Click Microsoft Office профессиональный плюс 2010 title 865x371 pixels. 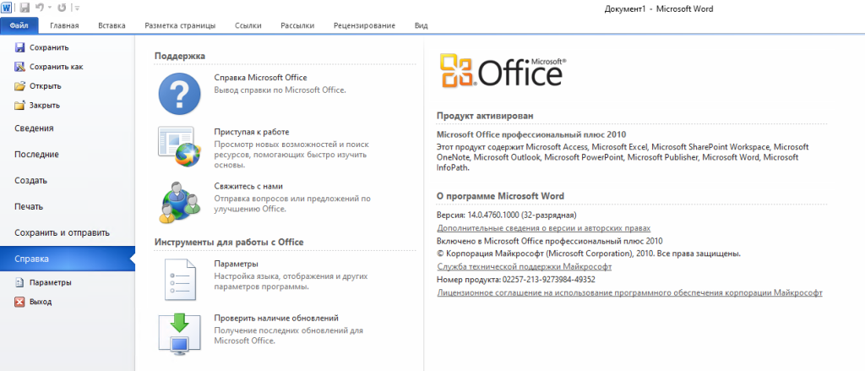pyautogui.click(x=532, y=134)
